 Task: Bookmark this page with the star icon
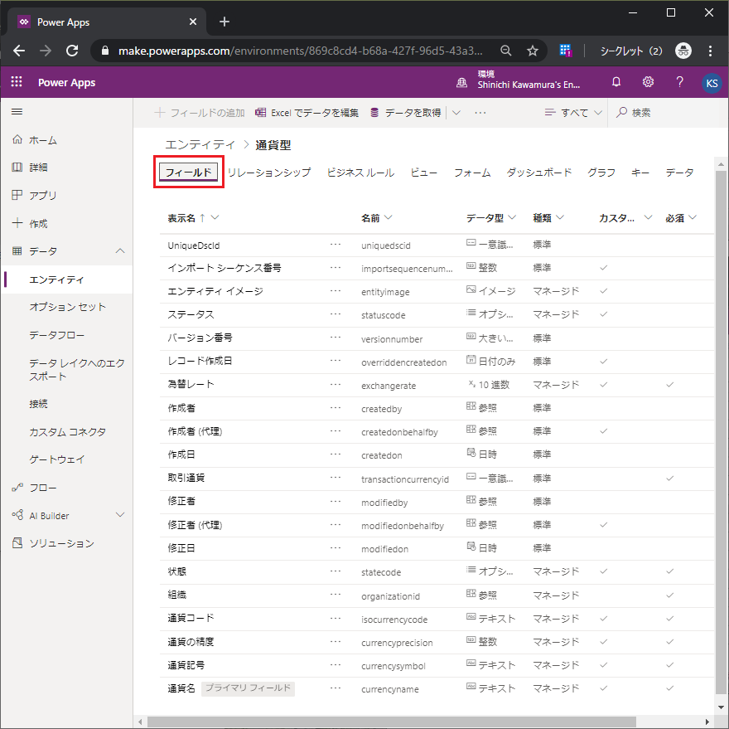tap(533, 51)
